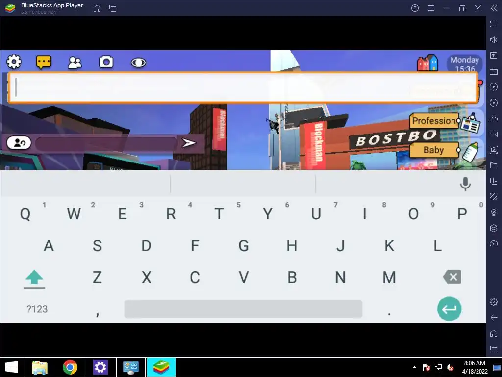The width and height of the screenshot is (502, 377).
Task: Click the BlueStacks volume icon
Action: pos(494,40)
